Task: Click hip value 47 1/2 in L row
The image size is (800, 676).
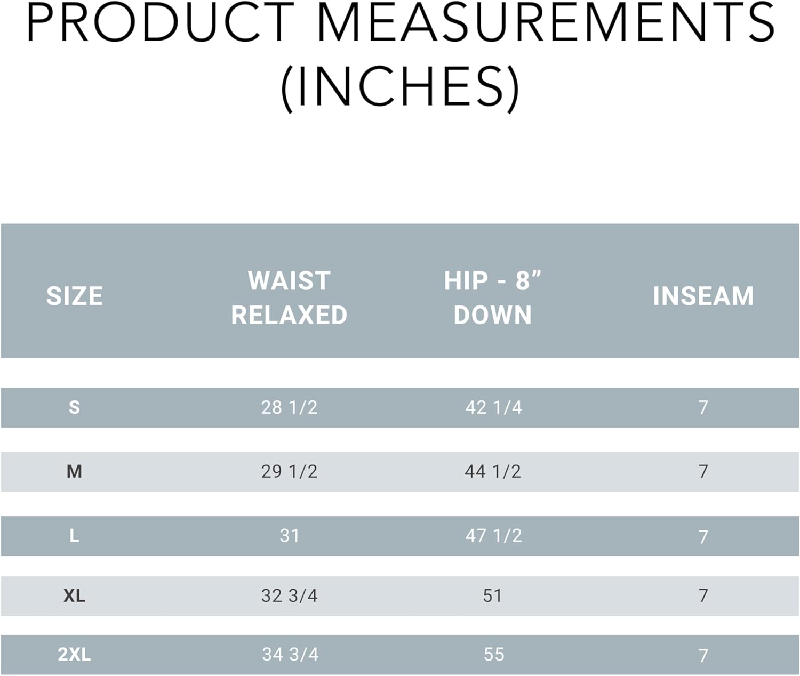Action: (x=493, y=535)
